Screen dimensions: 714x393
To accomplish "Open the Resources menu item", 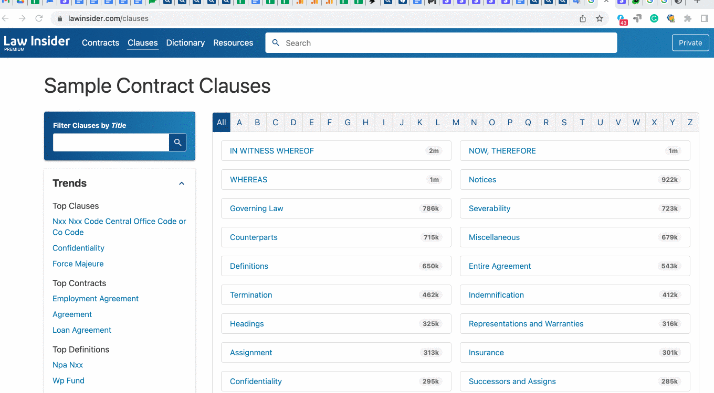I will [233, 43].
